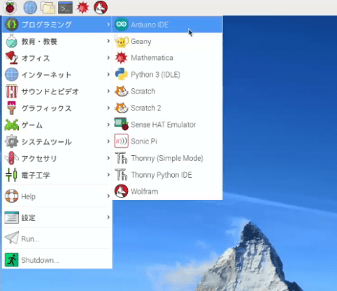Click the 設定 label in main menu
The width and height of the screenshot is (337, 291).
[29, 218]
